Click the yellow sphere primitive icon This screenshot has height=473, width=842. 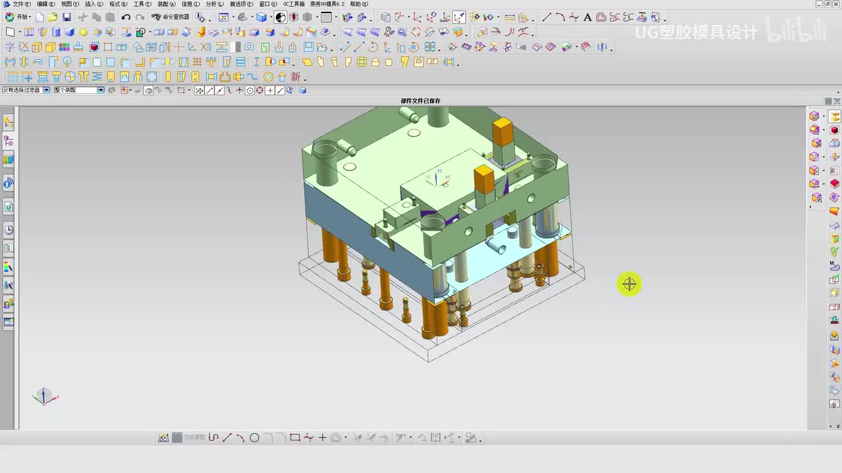click(x=84, y=32)
